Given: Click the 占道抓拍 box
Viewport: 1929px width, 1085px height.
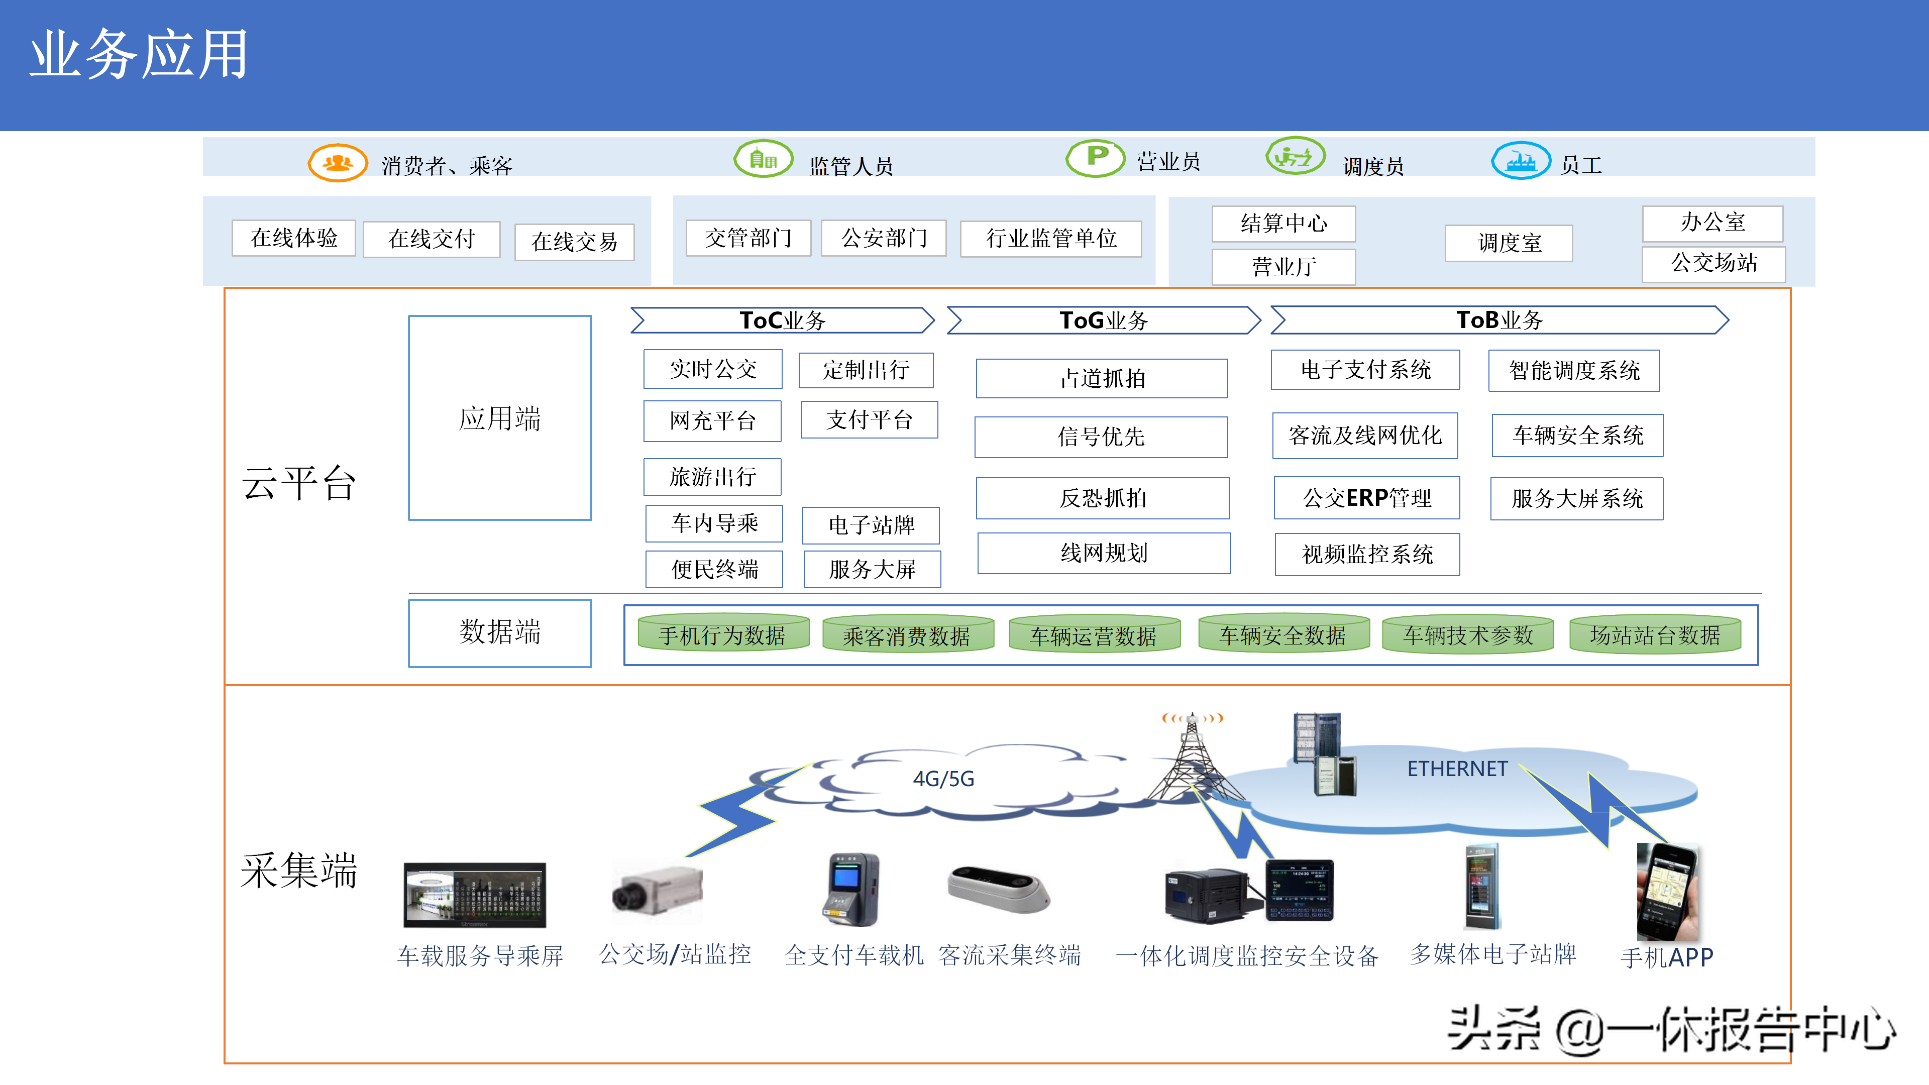Looking at the screenshot, I should point(1102,378).
